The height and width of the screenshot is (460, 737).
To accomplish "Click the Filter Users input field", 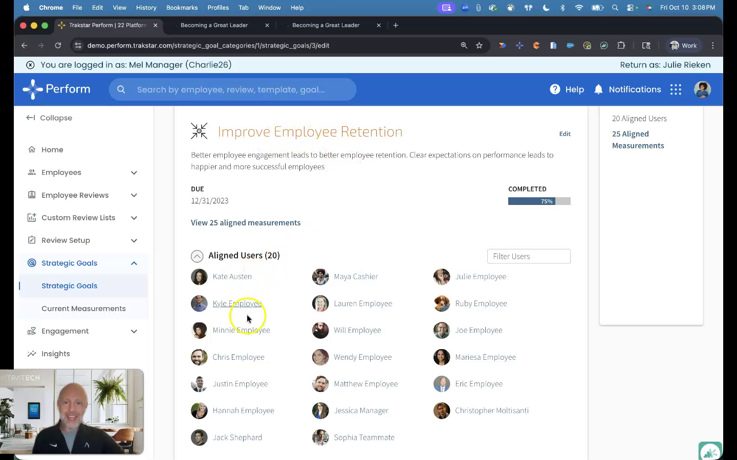I will [x=528, y=257].
